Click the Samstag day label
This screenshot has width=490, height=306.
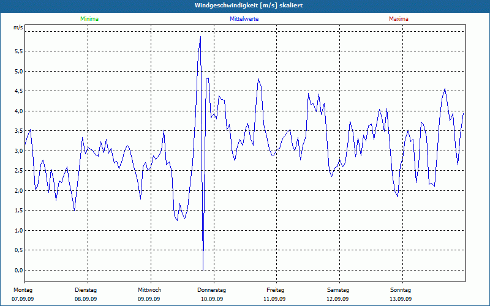(338, 290)
